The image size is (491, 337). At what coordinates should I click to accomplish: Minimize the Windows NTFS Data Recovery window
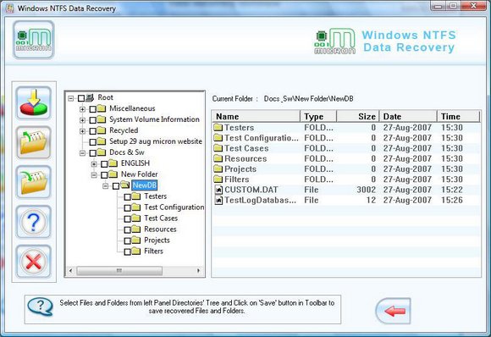coord(439,5)
